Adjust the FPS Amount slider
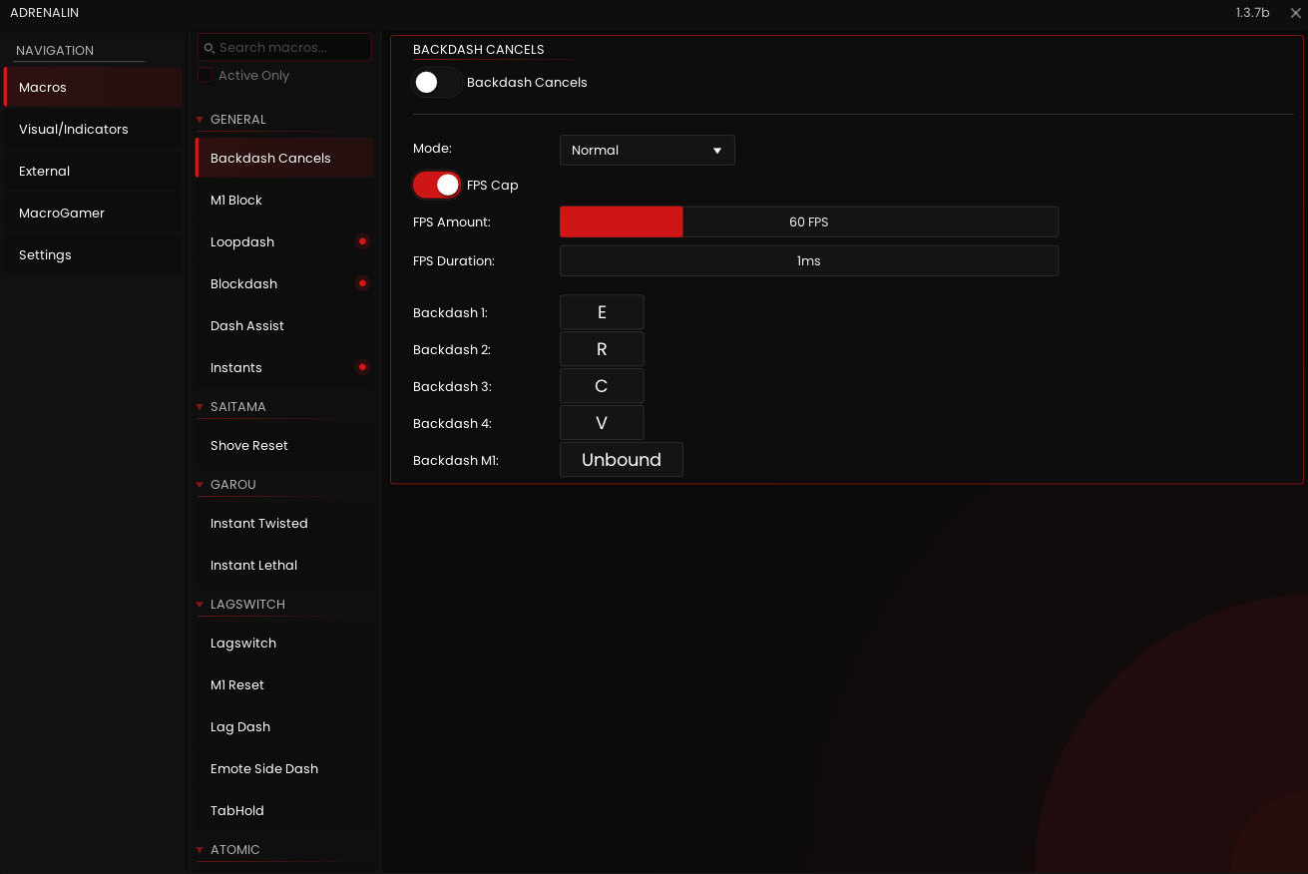The height and width of the screenshot is (874, 1308). pyautogui.click(x=808, y=221)
